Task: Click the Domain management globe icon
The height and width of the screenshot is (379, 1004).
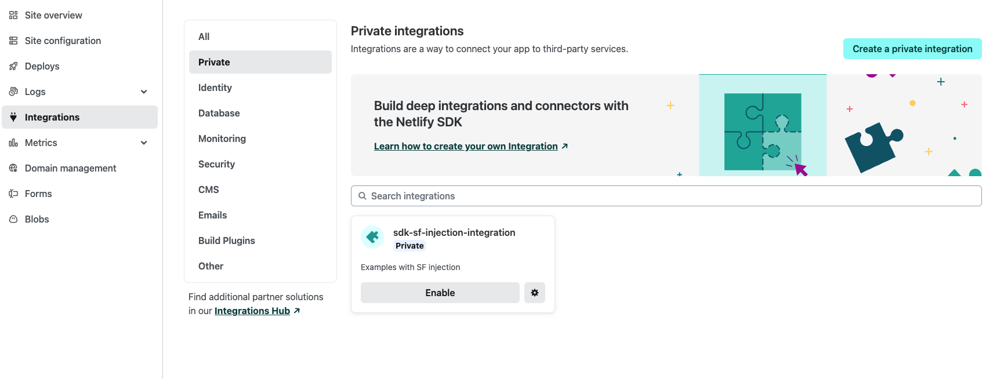Action: (x=13, y=168)
